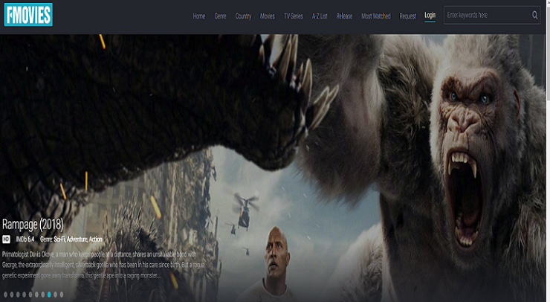The height and width of the screenshot is (302, 550).
Task: Select the second carousel slide dot
Action: [12, 295]
